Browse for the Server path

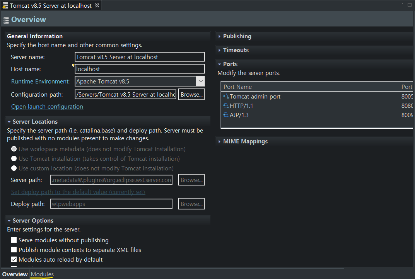pos(191,180)
